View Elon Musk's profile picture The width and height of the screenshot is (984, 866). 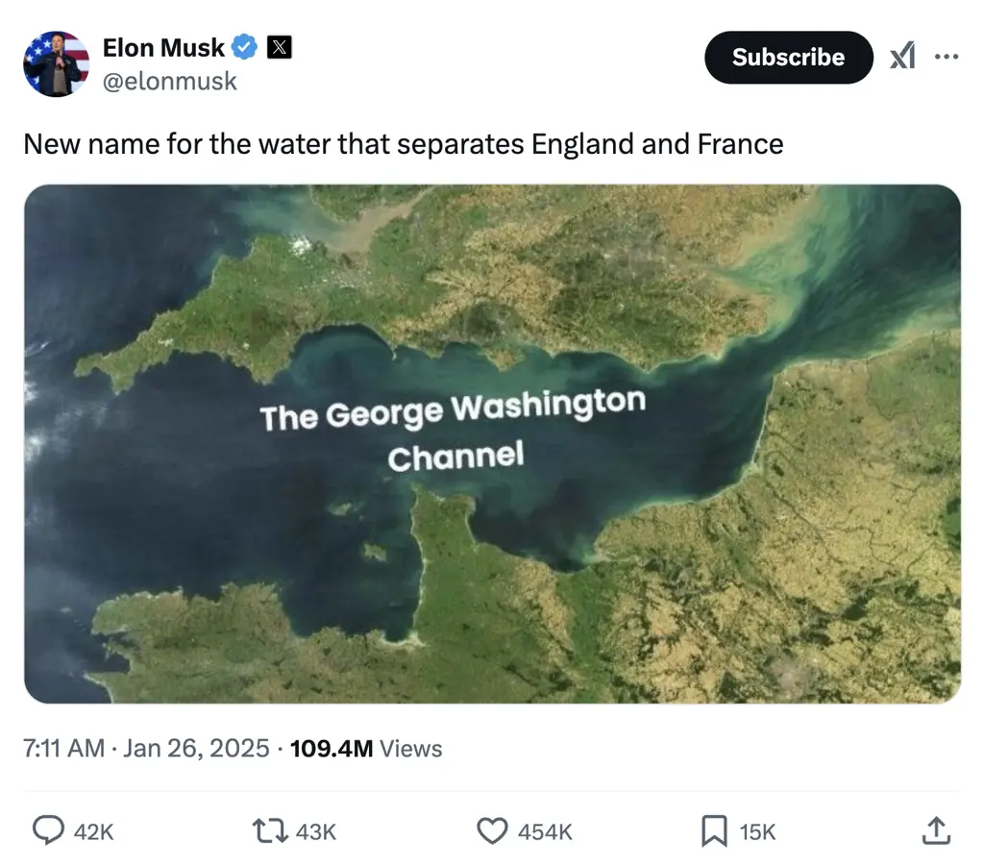55,63
